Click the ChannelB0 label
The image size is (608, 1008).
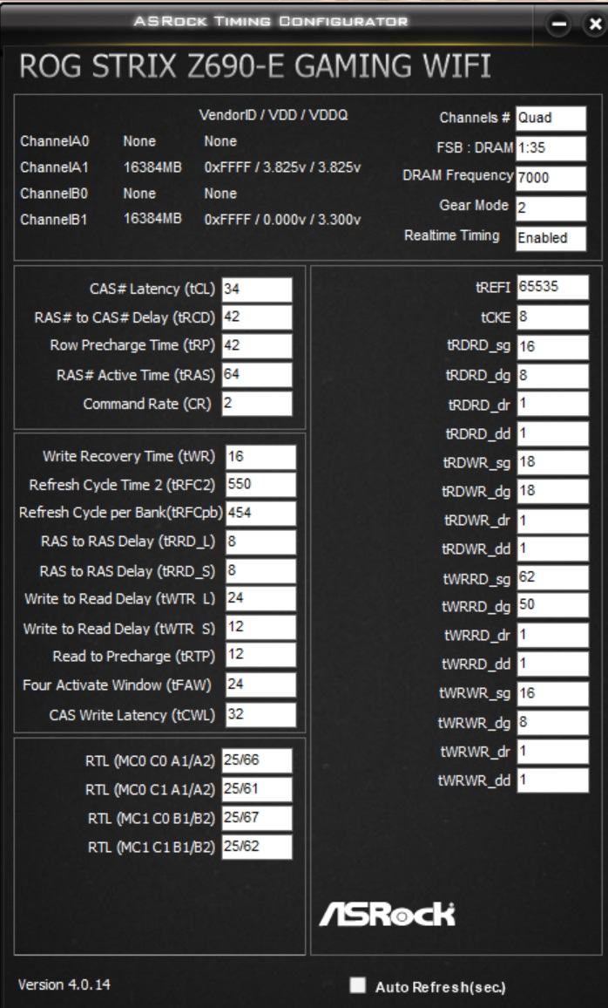[54, 194]
